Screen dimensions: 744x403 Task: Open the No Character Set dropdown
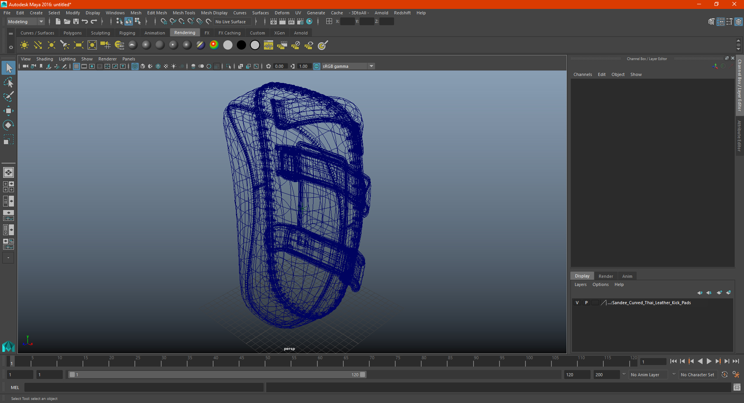coord(697,375)
